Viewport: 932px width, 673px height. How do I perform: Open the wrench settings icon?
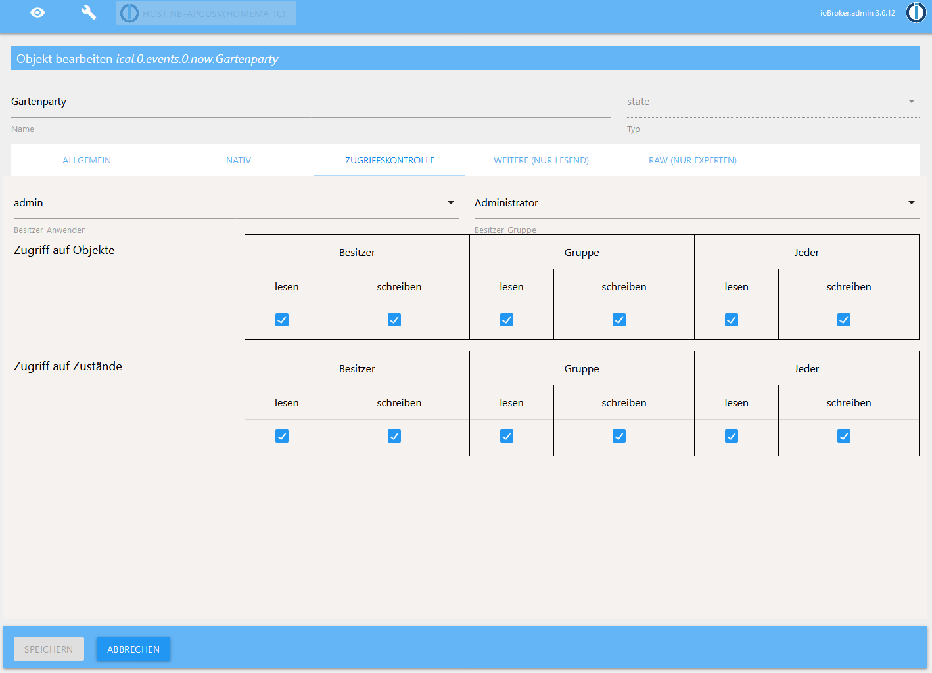(x=89, y=12)
